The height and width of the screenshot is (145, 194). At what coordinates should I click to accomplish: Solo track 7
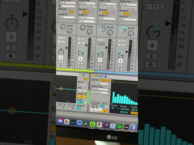click(100, 64)
